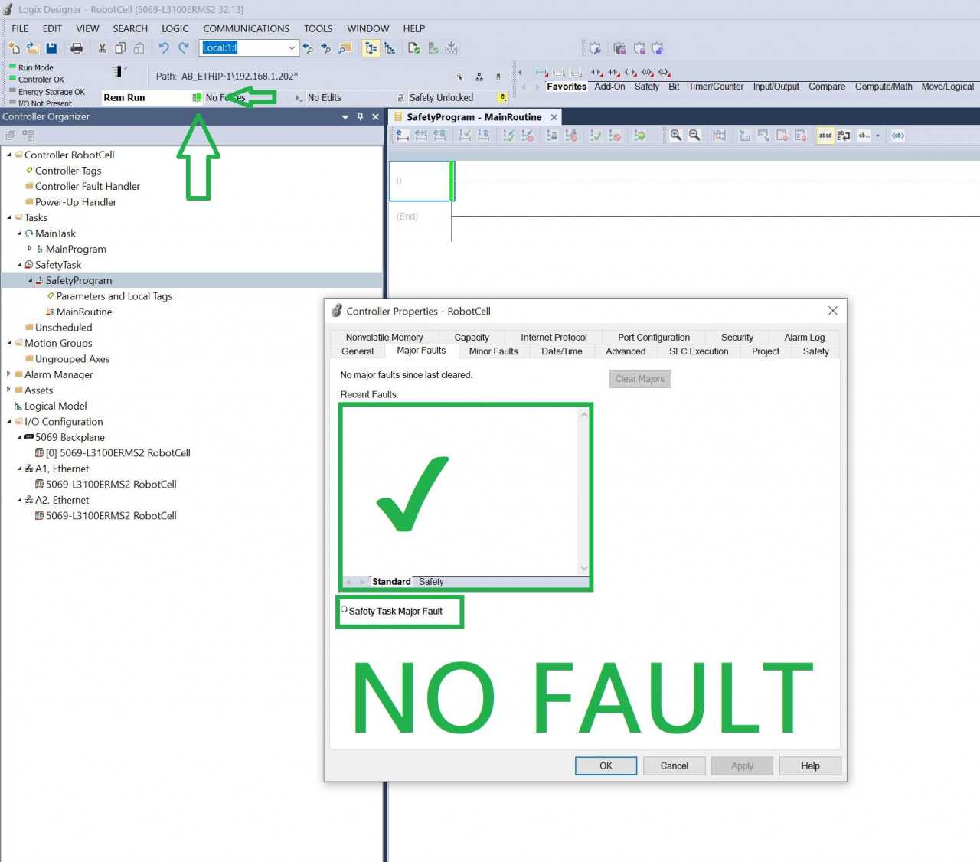Click the Zoom Out magnifier in routine toolbar
980x862 pixels.
coord(694,136)
